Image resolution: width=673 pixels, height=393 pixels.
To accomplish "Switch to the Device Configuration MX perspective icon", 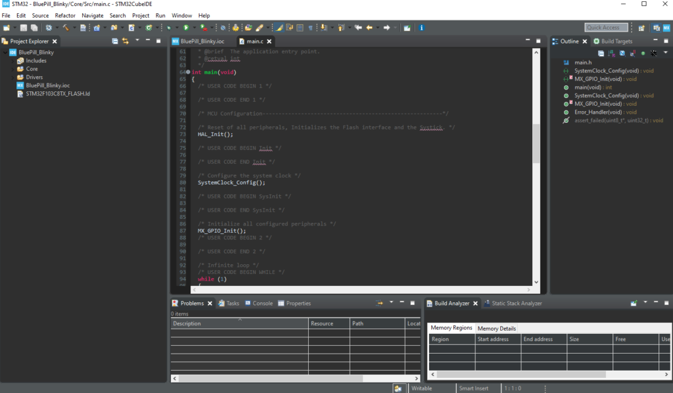I will pyautogui.click(x=666, y=28).
